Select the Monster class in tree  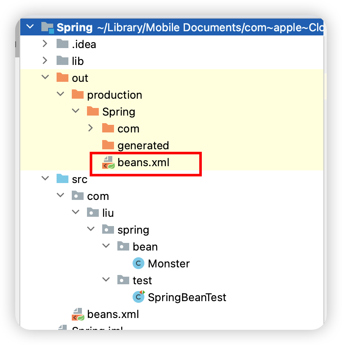coord(169,264)
